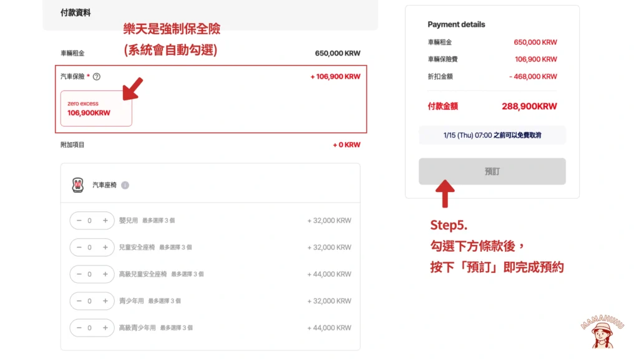Decrease 高級兒童安全座椅 quantity with minus

pos(79,274)
